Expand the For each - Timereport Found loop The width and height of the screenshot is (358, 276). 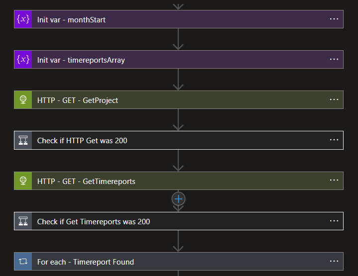point(85,262)
